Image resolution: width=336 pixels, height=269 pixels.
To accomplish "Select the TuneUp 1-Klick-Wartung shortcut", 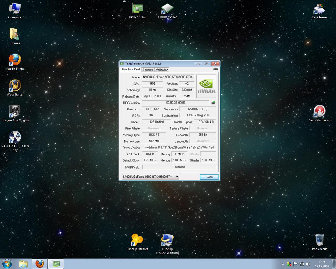I will pos(167,244).
